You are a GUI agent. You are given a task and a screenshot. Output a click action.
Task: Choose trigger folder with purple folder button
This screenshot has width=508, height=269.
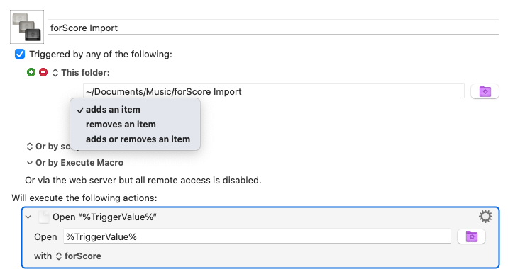[485, 91]
